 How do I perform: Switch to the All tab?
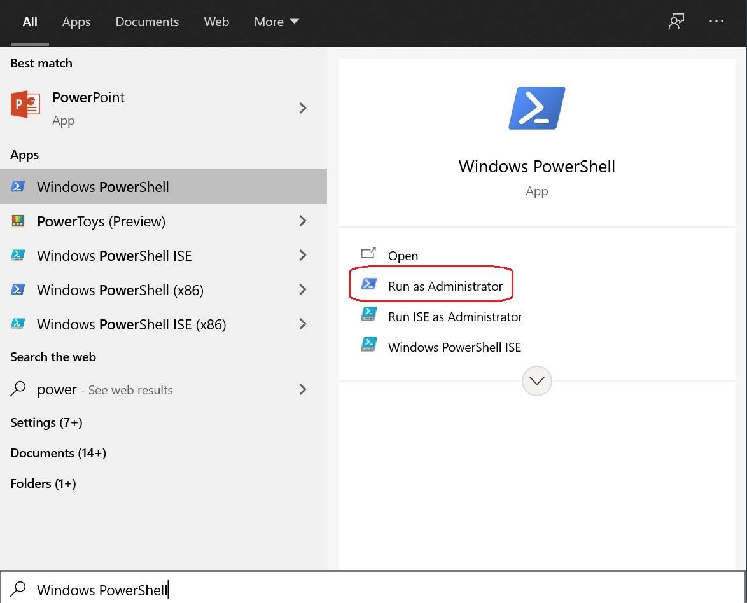(x=30, y=22)
